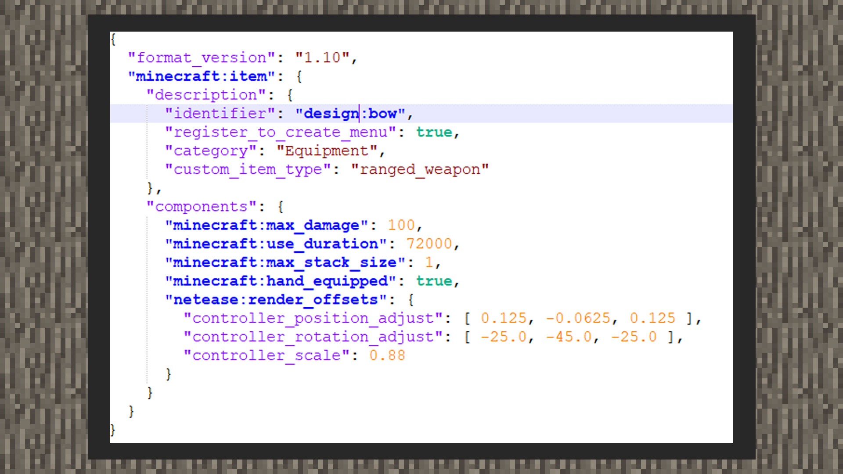Select the controller_scale value 0.88
Screen dimensions: 843x474
(x=387, y=355)
